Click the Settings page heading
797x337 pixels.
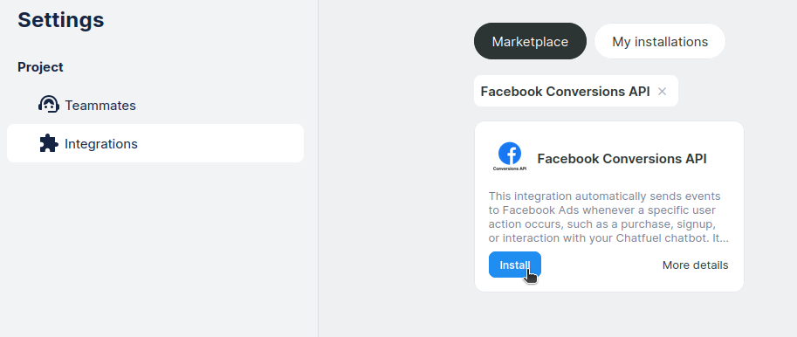(x=61, y=20)
